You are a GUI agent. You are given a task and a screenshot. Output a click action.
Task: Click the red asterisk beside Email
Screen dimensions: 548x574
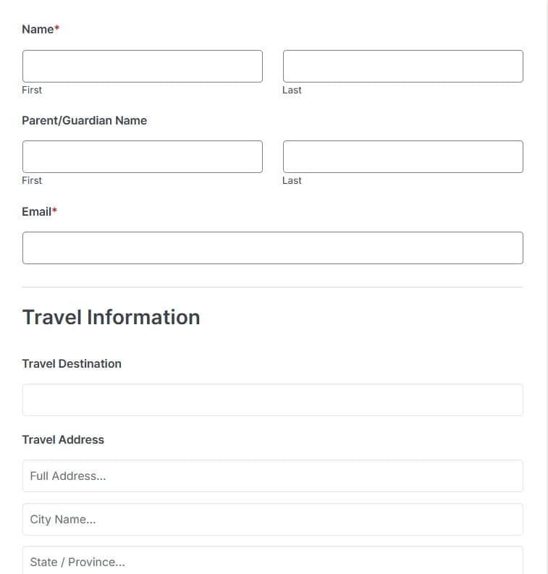pyautogui.click(x=54, y=210)
